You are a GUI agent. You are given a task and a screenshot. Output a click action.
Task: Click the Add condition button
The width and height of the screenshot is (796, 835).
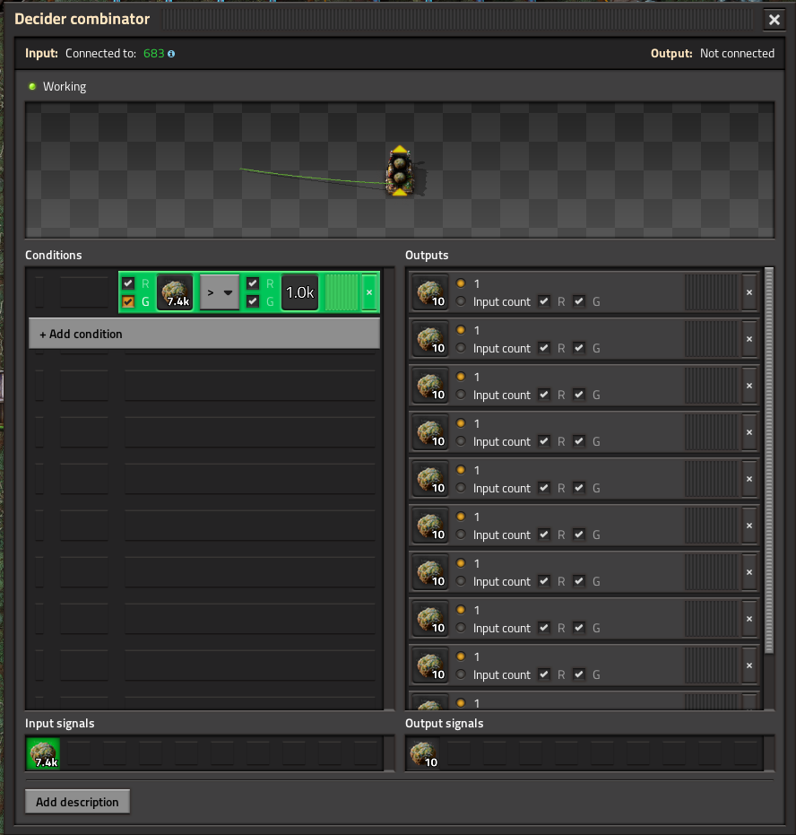pos(204,334)
